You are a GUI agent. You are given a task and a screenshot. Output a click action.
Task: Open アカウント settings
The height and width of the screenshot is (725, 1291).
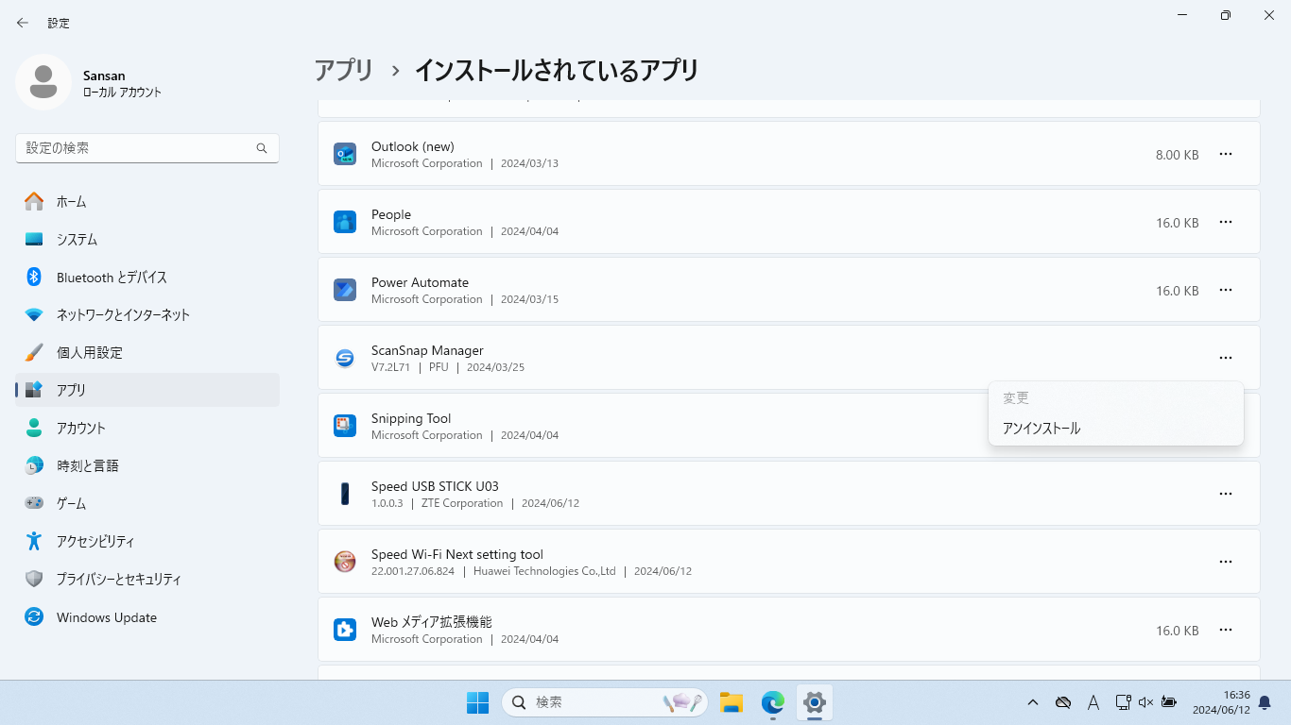pyautogui.click(x=147, y=428)
